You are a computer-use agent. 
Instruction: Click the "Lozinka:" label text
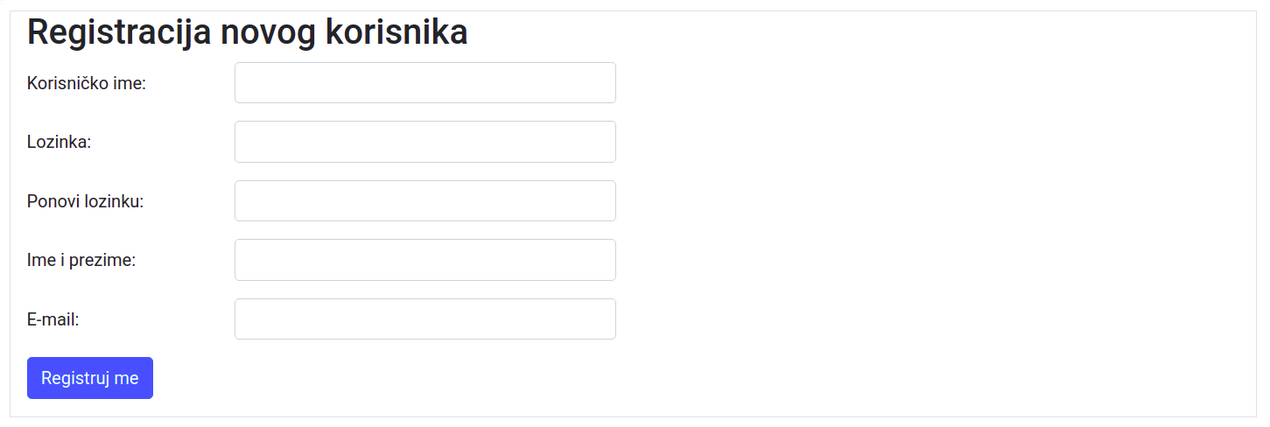pos(60,142)
